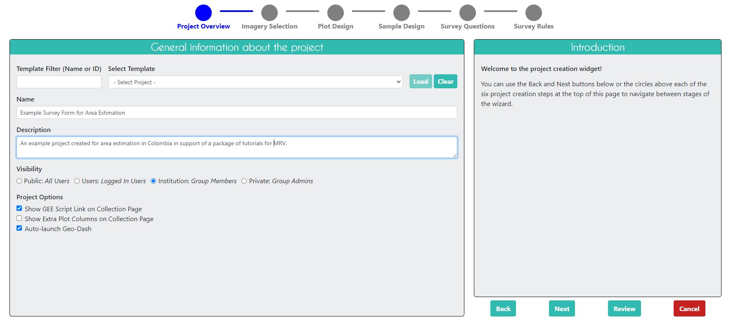Uncheck Show GEE Script Link checkbox
731x321 pixels.
(19, 208)
